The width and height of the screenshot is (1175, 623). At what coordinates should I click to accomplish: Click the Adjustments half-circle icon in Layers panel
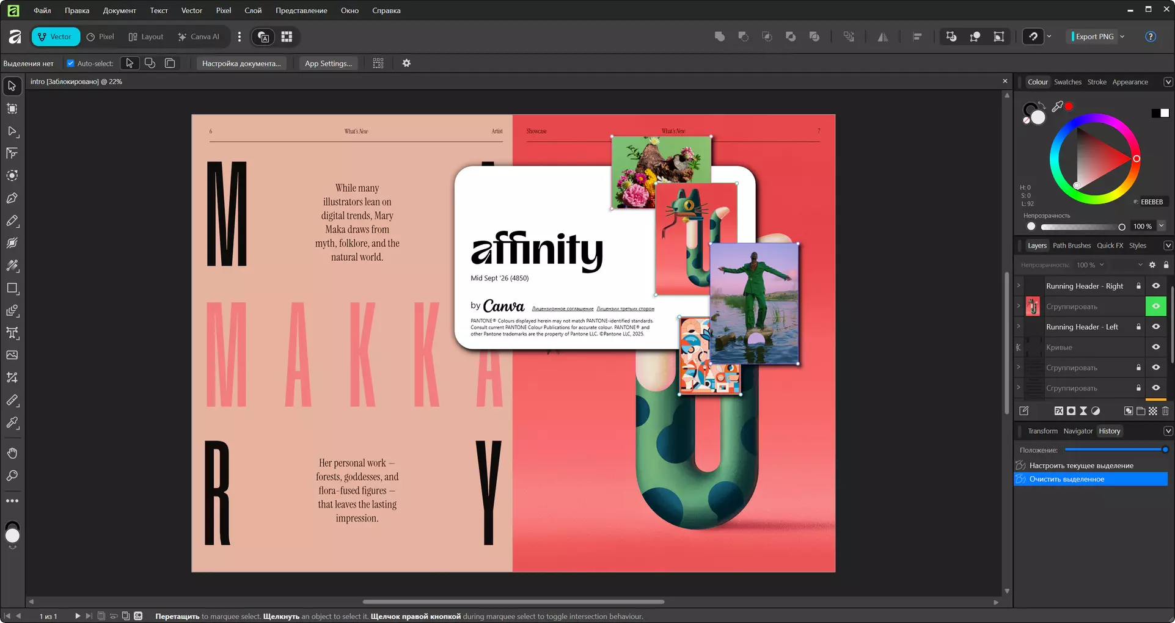pos(1096,411)
